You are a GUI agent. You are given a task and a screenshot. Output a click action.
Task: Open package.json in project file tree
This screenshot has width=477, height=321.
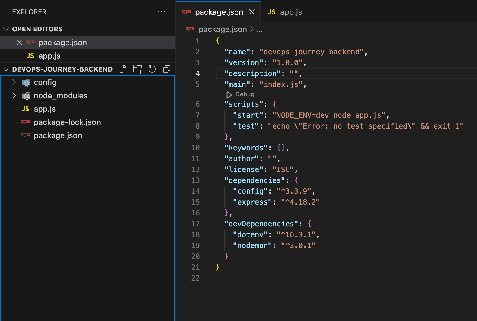coord(88,135)
